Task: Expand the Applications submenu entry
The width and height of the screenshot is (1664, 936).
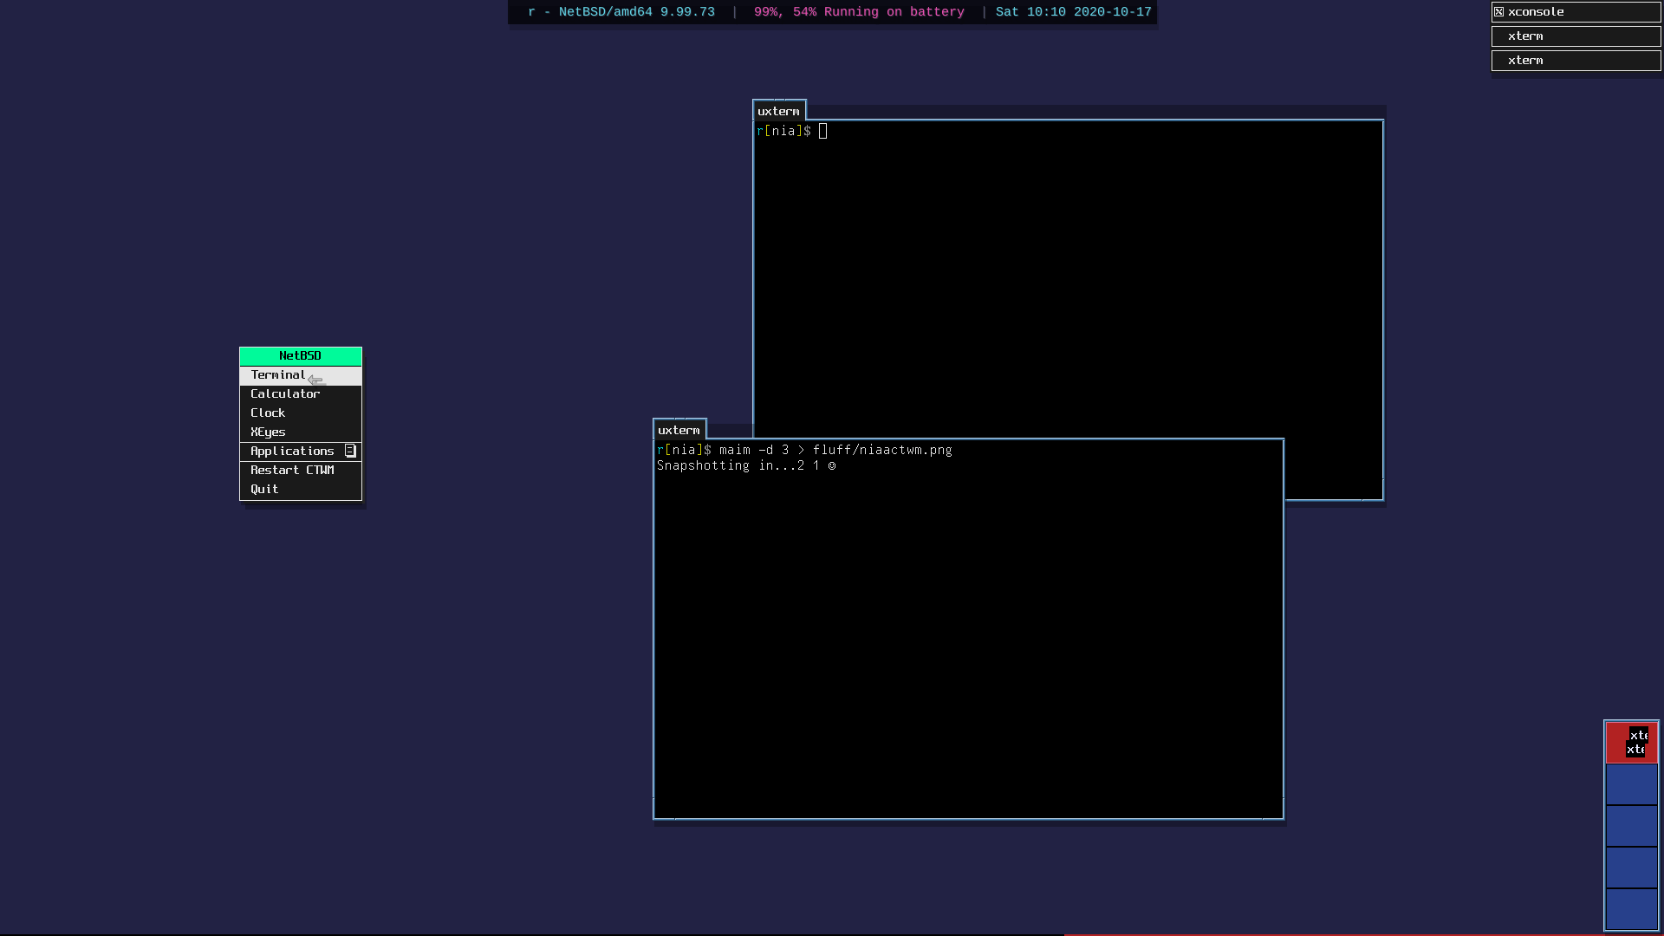Action: coord(292,452)
